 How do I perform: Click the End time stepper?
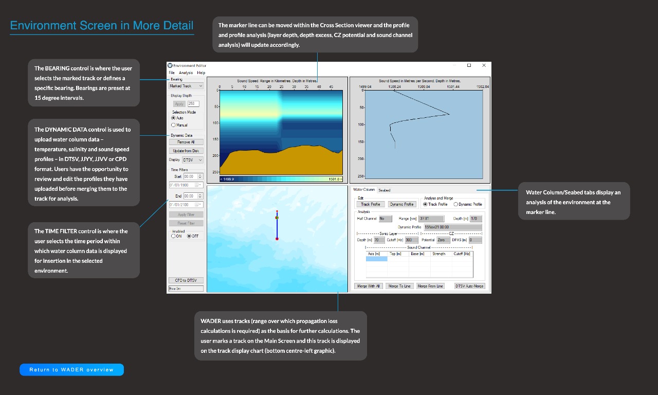[200, 196]
